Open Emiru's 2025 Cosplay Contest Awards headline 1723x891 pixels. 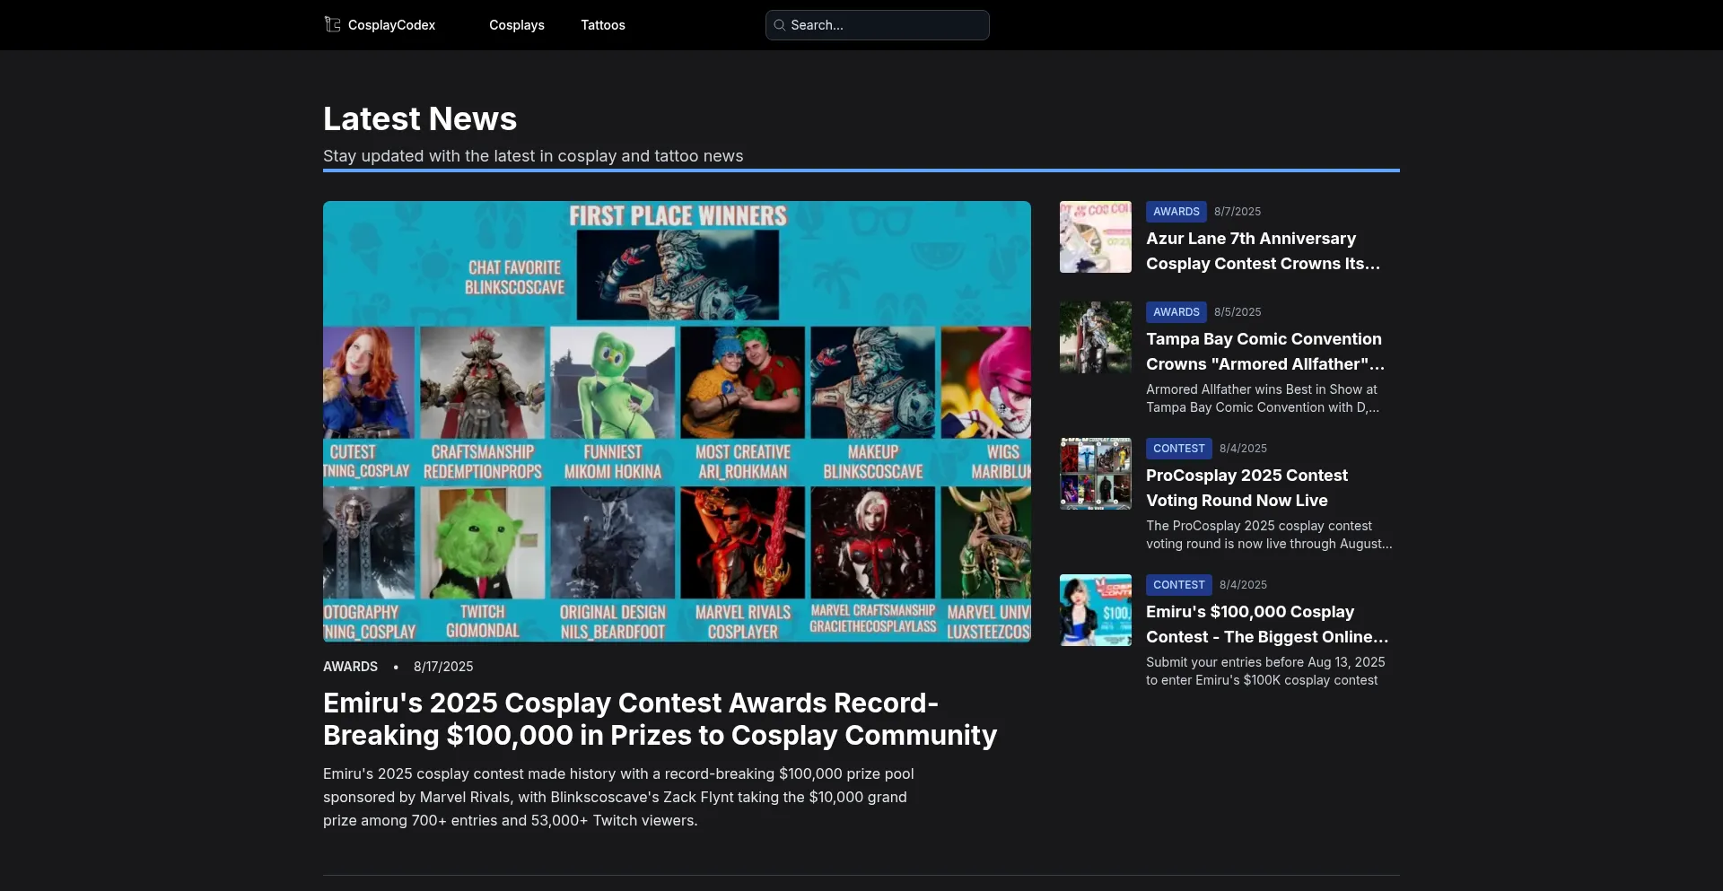coord(660,719)
